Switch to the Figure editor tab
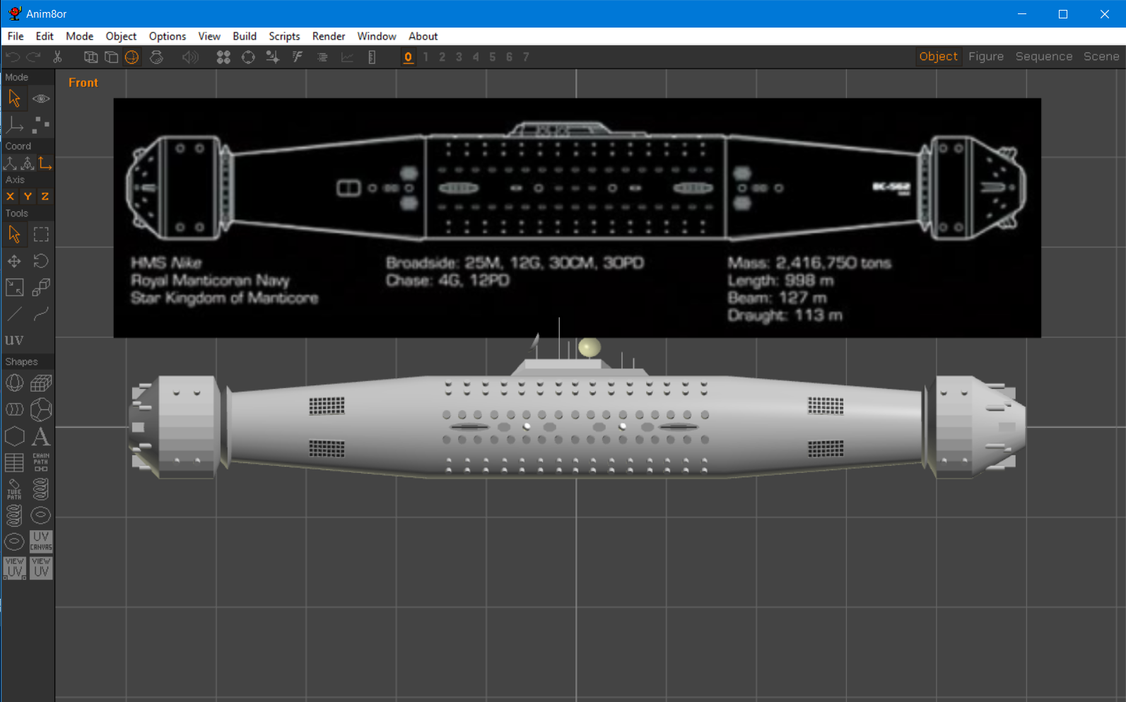Viewport: 1126px width, 702px height. pos(986,57)
